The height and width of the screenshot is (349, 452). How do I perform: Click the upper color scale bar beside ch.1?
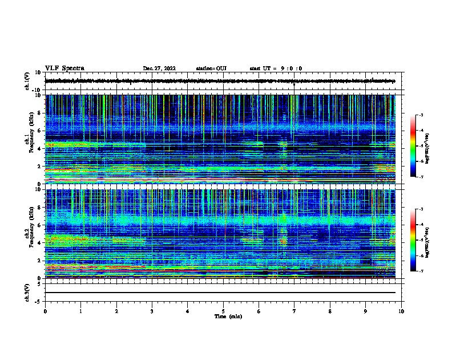tap(413, 146)
